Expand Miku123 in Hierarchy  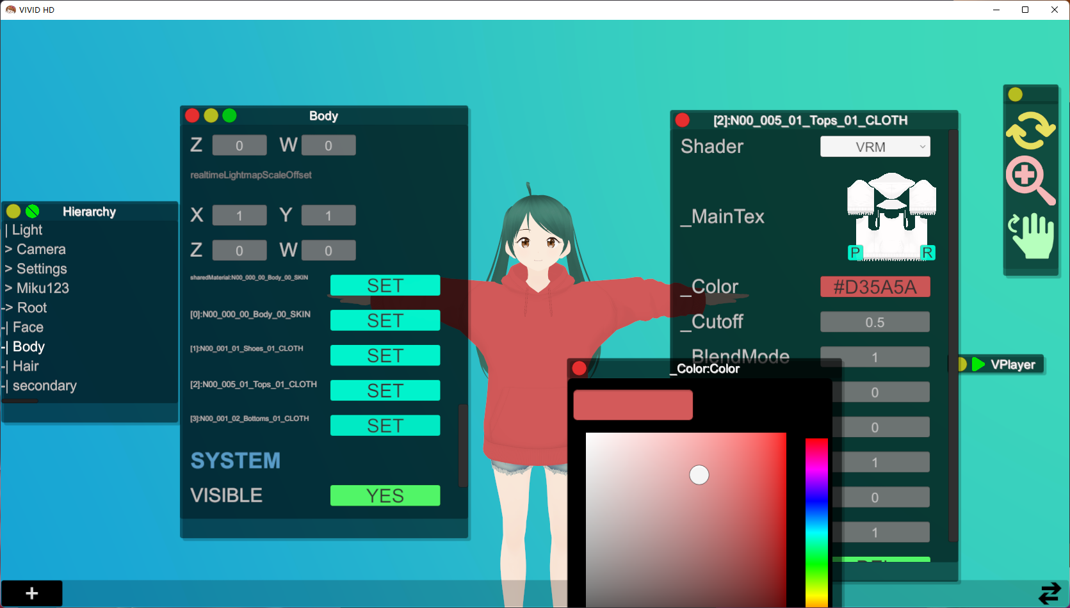36,288
